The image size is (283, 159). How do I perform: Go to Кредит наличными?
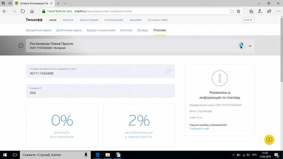(x=101, y=30)
